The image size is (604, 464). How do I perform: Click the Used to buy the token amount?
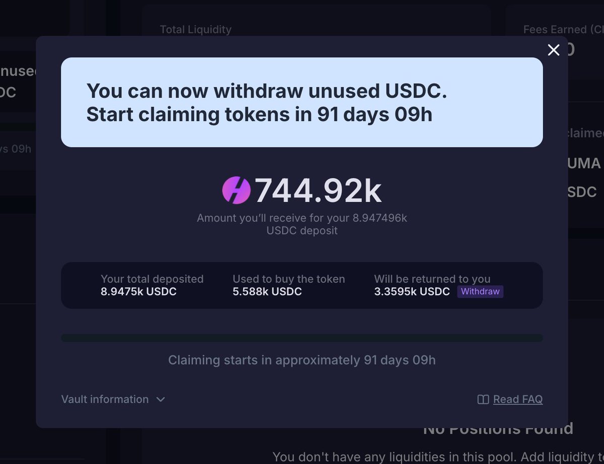coord(267,292)
